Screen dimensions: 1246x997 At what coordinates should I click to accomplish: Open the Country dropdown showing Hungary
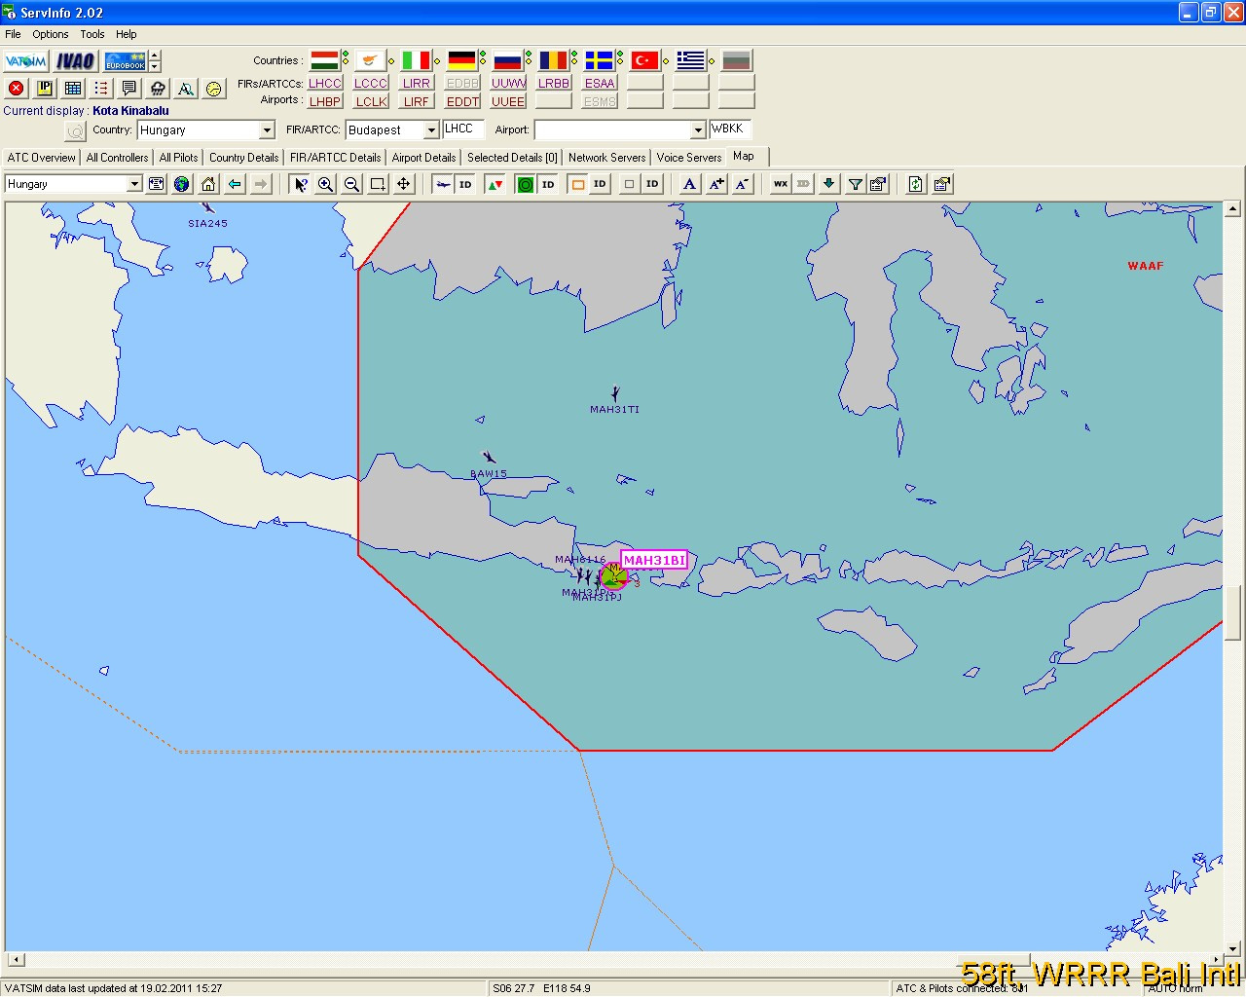click(x=267, y=130)
